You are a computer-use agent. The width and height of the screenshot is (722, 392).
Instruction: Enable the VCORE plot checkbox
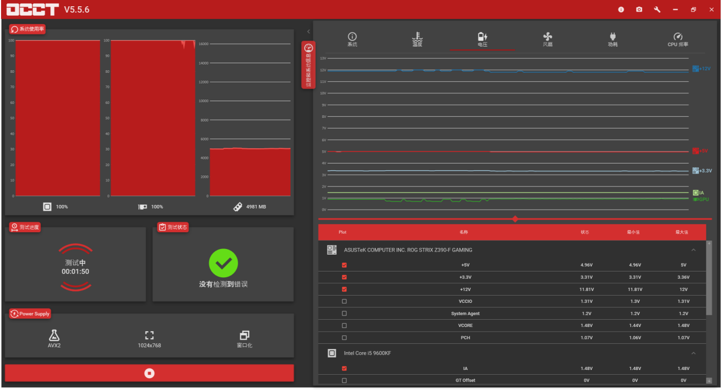(344, 325)
